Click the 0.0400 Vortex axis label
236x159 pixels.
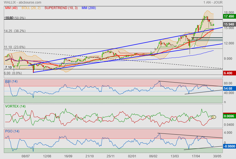click(229, 125)
